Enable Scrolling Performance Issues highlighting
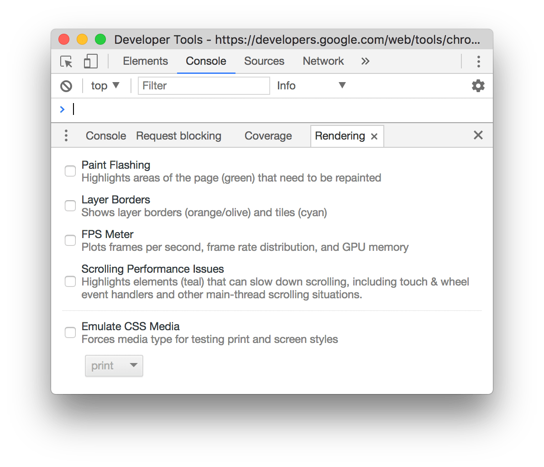 coord(70,281)
